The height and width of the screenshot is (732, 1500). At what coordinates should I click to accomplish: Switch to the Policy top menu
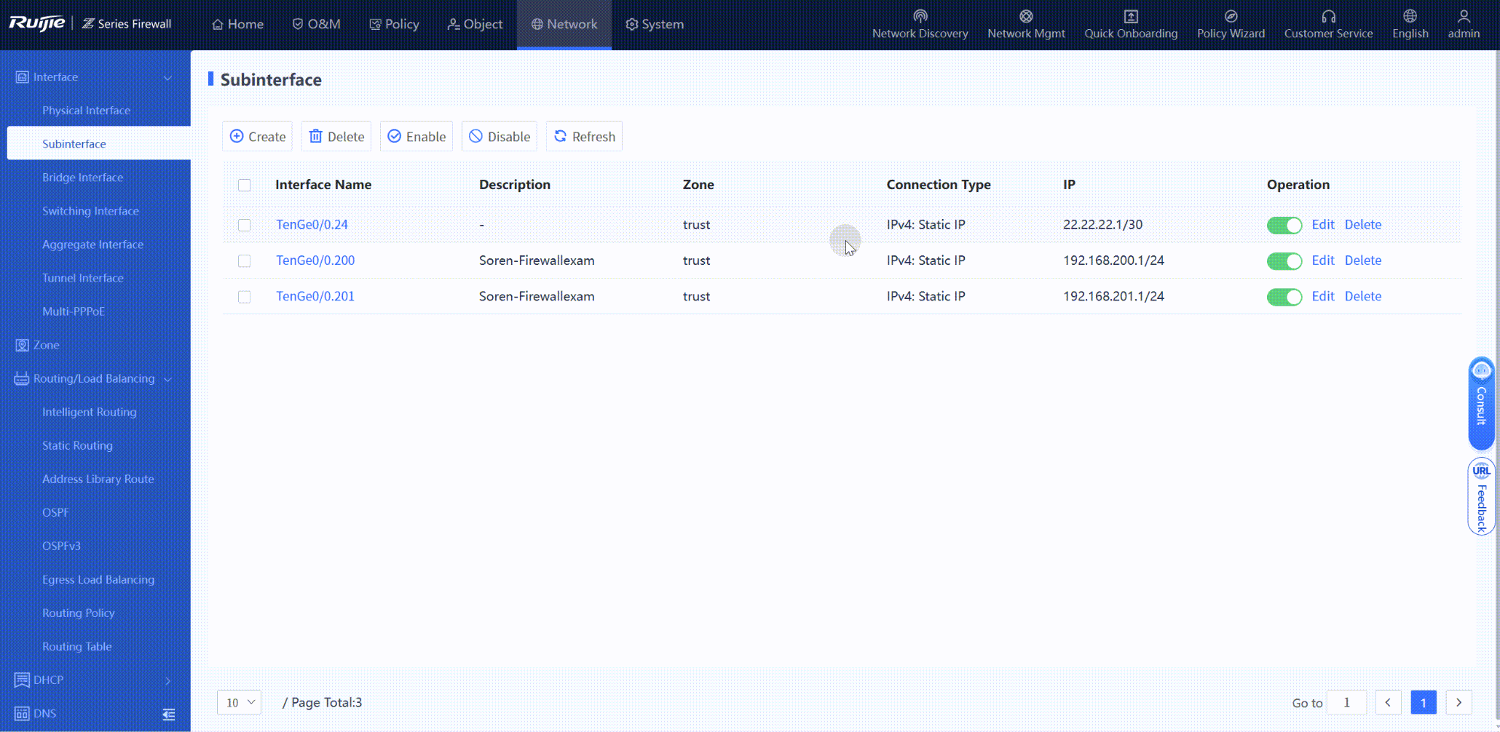(394, 24)
